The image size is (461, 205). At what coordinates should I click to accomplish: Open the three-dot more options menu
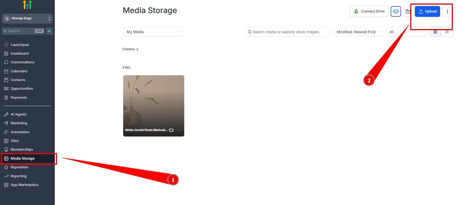coord(447,11)
